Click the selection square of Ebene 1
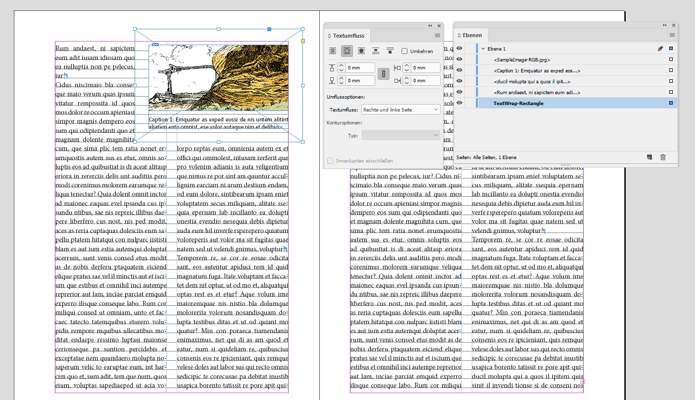This screenshot has height=400, width=695. pos(671,49)
